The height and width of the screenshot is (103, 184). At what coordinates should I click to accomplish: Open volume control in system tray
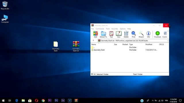point(162,100)
